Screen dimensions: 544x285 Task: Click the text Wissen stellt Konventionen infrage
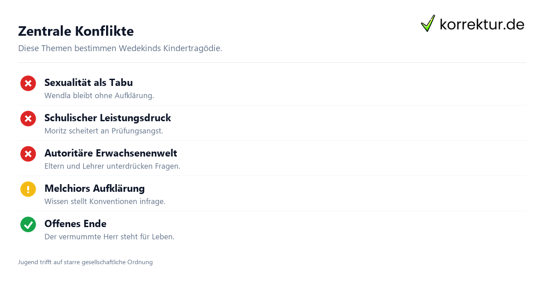pos(105,202)
